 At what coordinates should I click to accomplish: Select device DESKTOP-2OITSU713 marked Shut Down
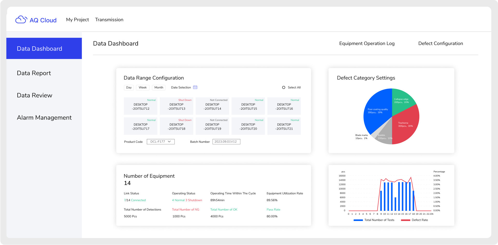pos(177,106)
